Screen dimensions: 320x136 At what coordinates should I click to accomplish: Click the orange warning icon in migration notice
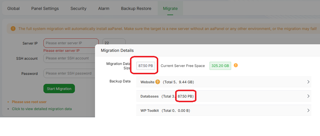(x=13, y=29)
